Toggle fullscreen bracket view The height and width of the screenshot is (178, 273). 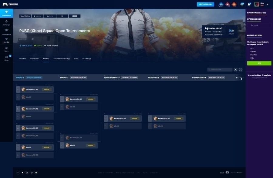[x=241, y=70]
